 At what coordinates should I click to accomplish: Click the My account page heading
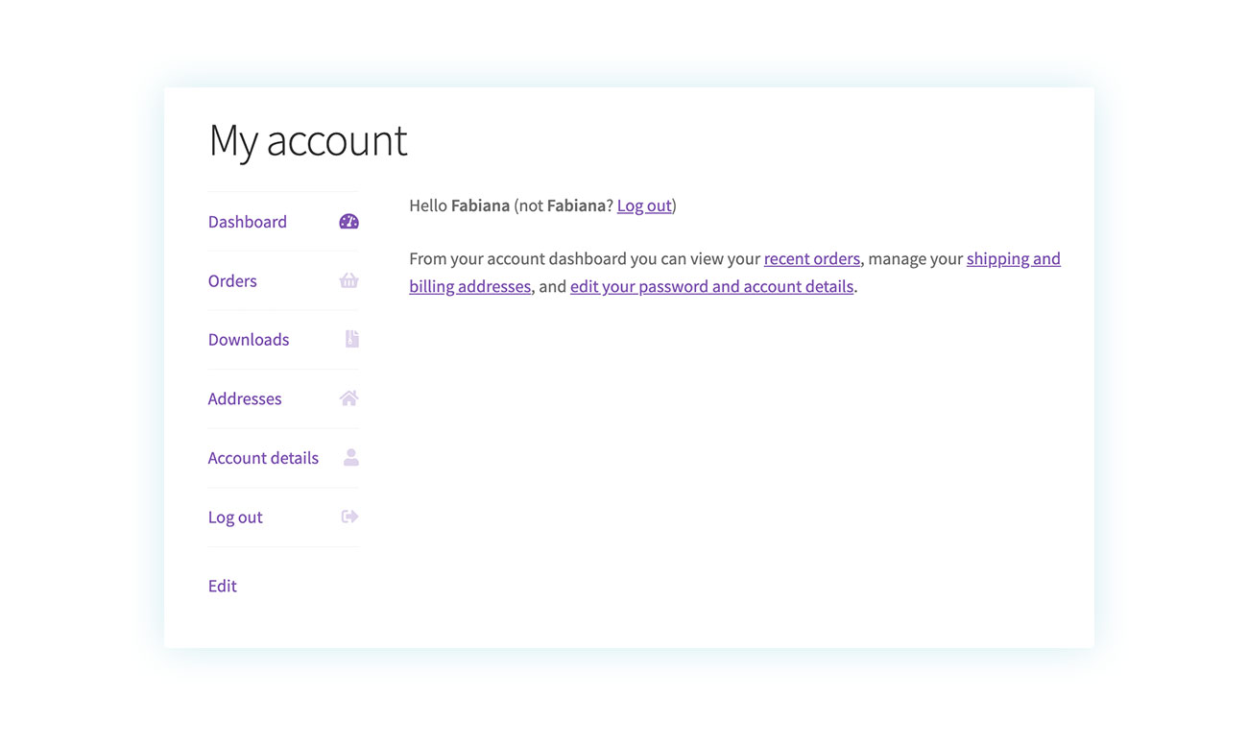pyautogui.click(x=308, y=140)
